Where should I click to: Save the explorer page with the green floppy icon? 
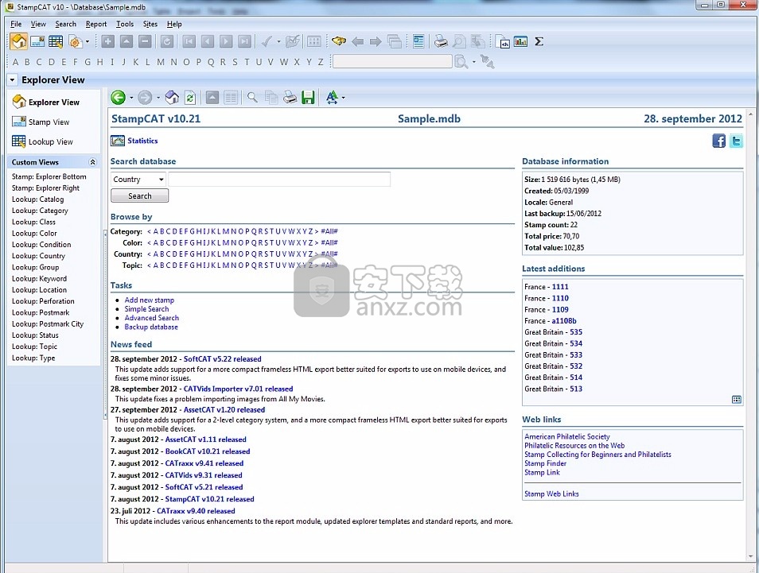click(x=308, y=97)
